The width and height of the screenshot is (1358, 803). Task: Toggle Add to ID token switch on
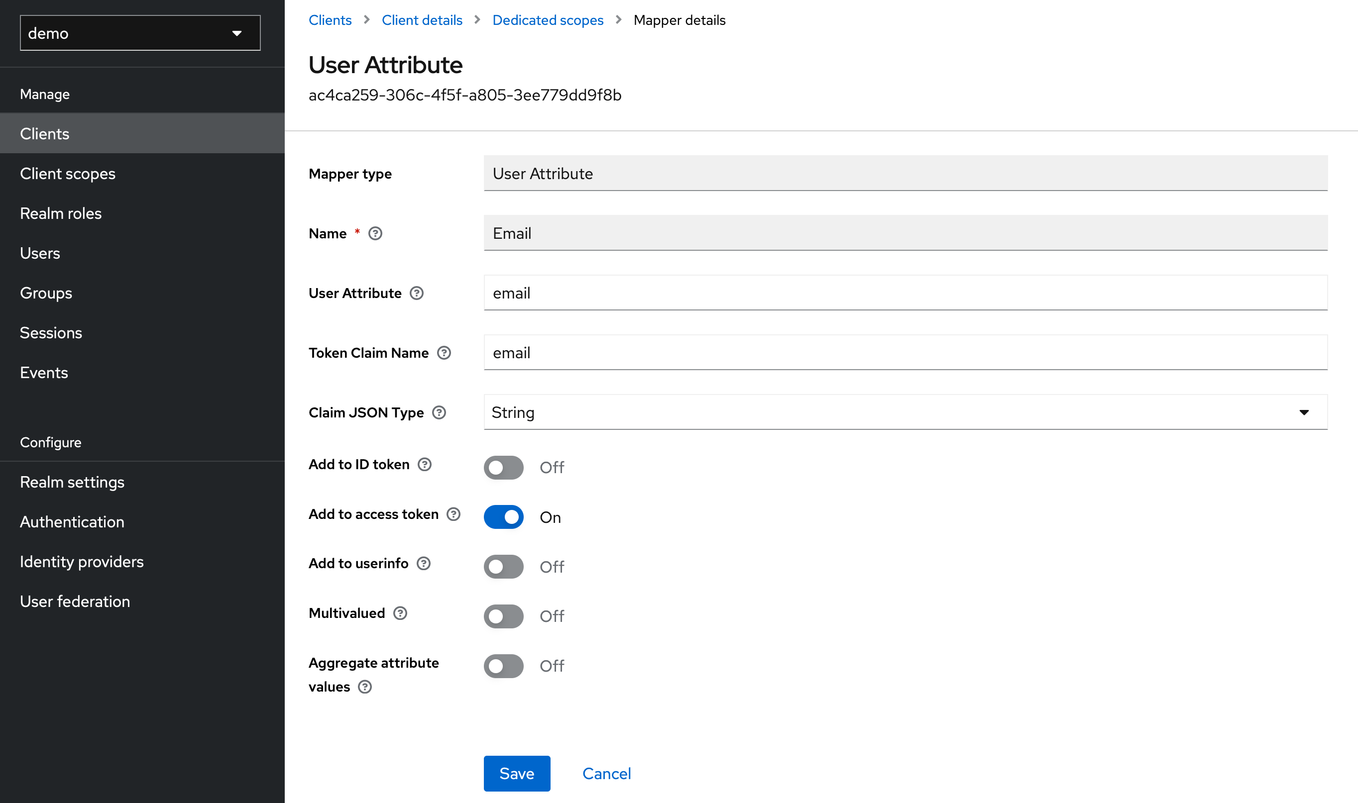pos(505,468)
